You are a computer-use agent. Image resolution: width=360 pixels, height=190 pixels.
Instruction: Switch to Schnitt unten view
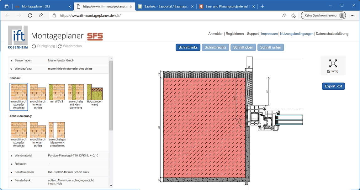pyautogui.click(x=271, y=48)
